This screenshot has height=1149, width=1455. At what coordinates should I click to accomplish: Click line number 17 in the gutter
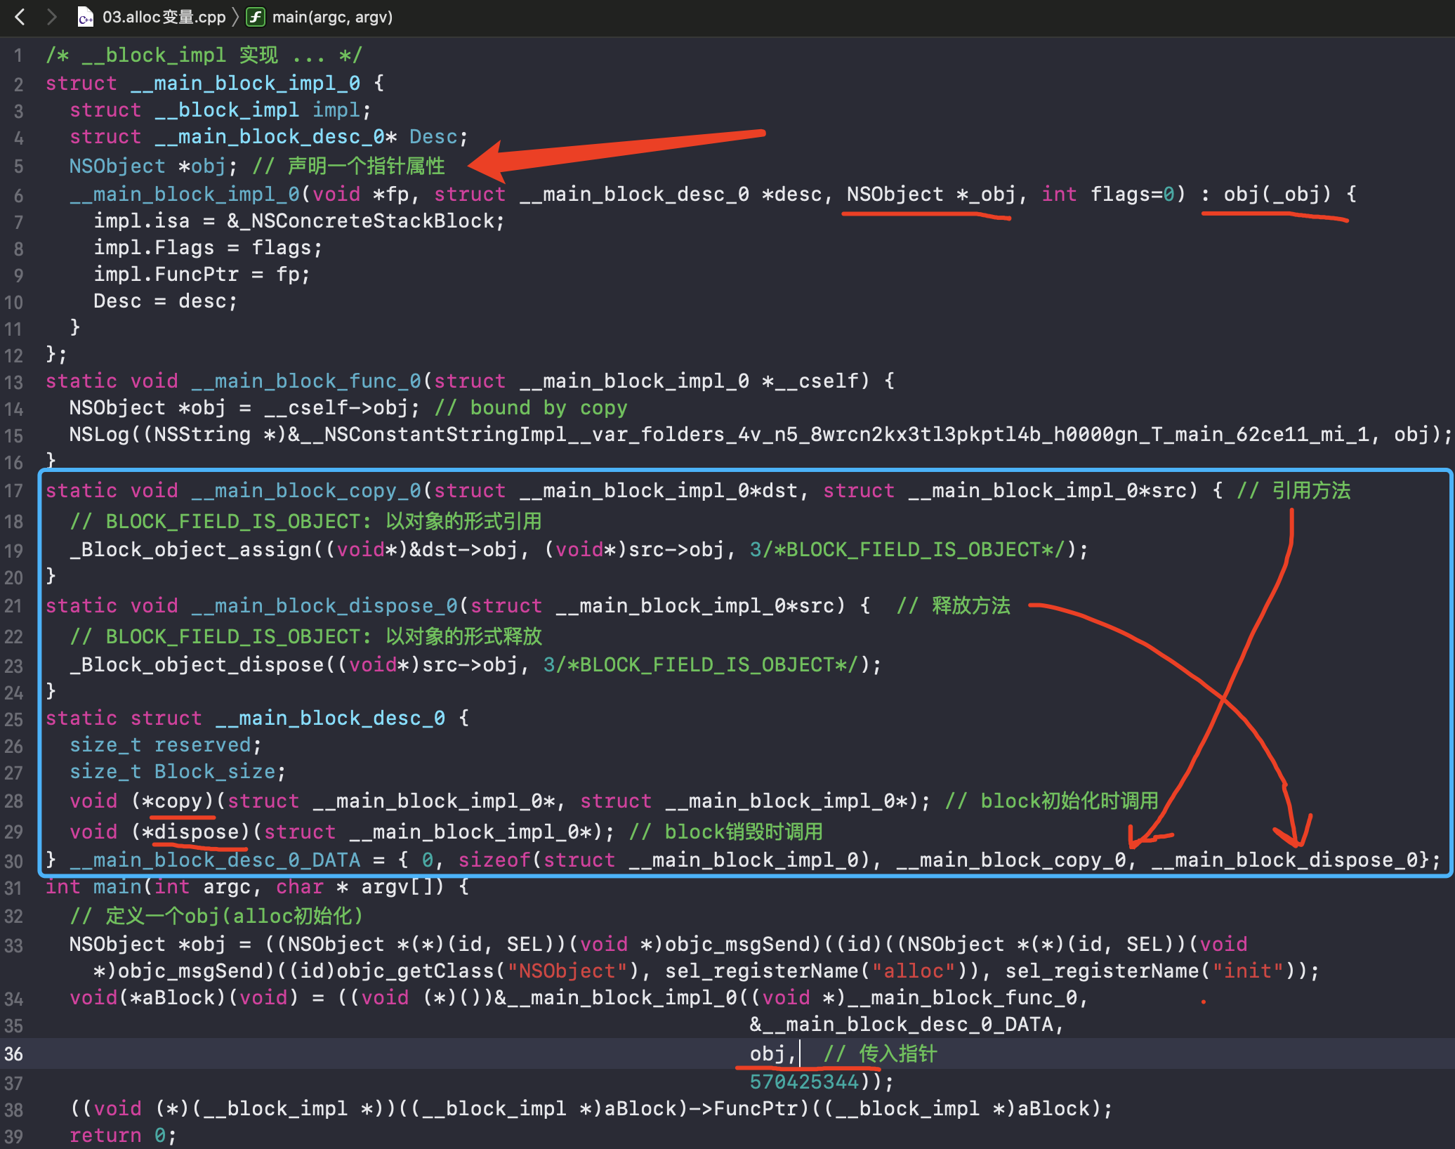pos(14,491)
